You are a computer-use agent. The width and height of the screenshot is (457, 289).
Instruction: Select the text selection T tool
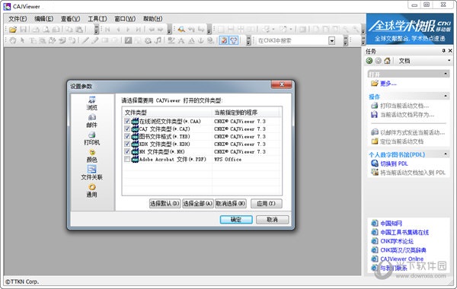point(32,40)
